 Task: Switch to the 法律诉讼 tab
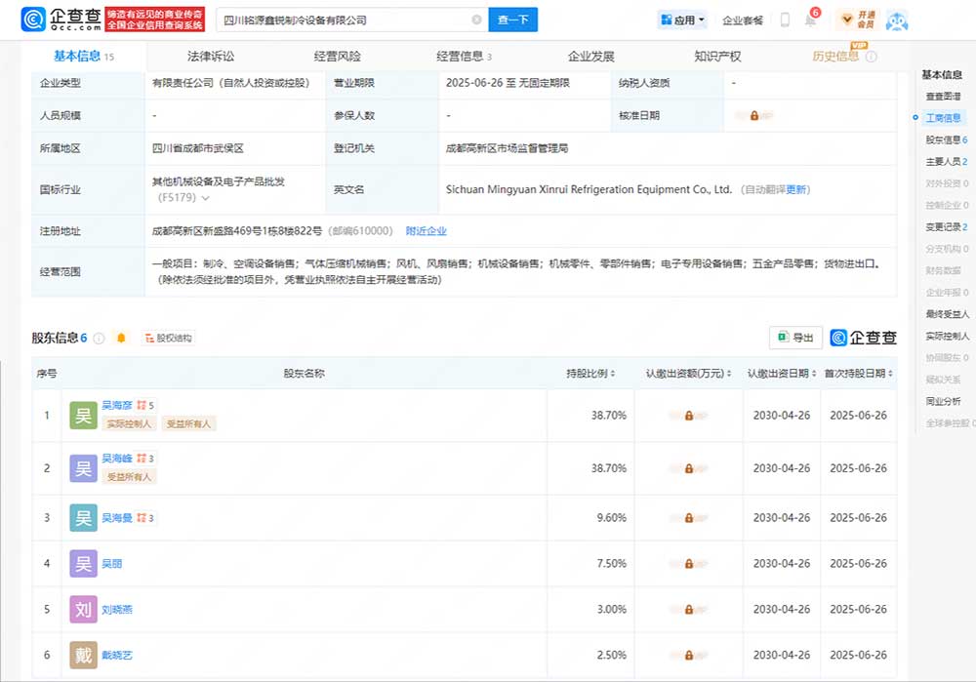pos(211,57)
